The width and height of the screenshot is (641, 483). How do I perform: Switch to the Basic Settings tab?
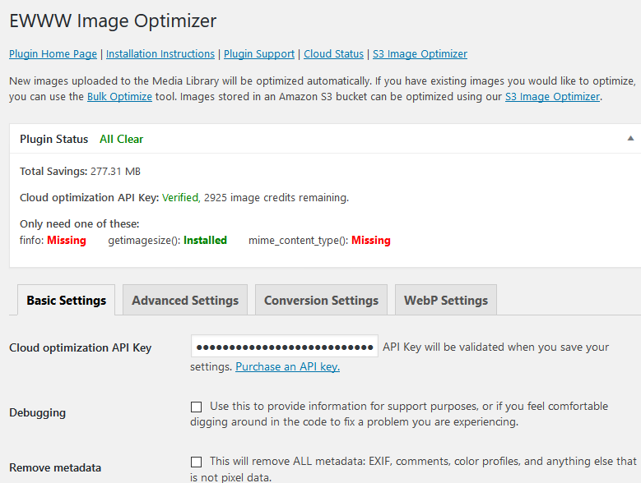pos(66,301)
